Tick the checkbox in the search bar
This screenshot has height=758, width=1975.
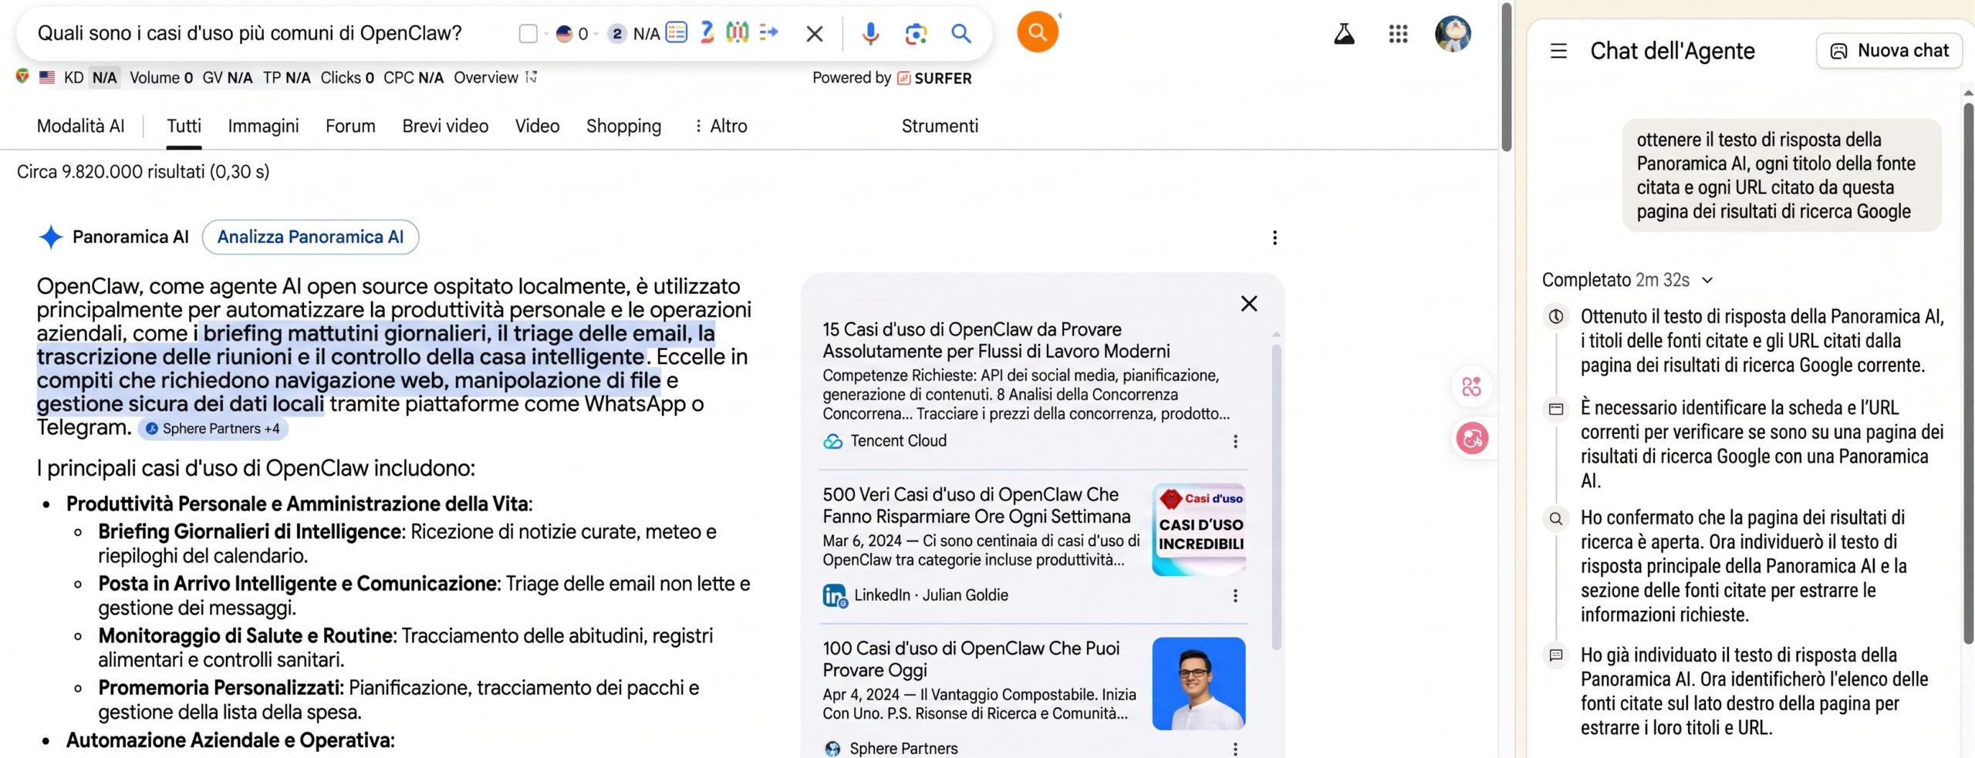528,34
